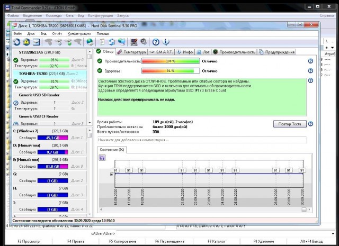This screenshot has width=339, height=246.
Task: Click F8 Удаление in Total Commander
Action: [x=264, y=241]
